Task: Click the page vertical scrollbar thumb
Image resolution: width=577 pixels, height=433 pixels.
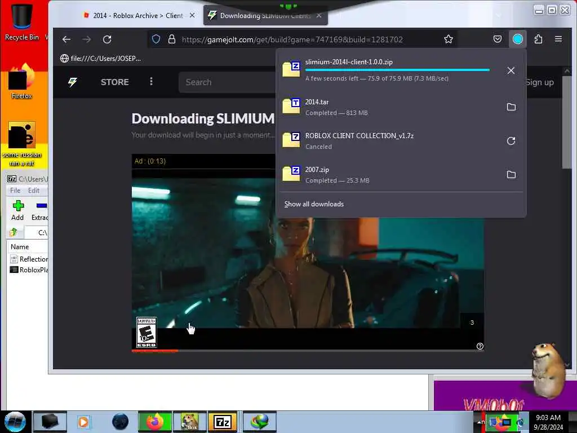Action: pos(567,122)
